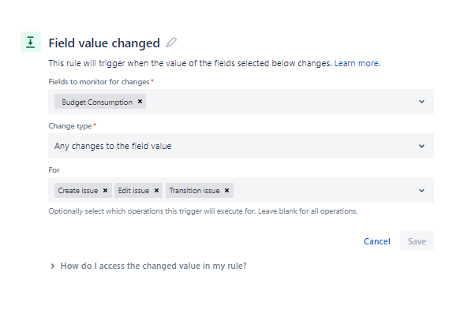This screenshot has width=460, height=313.
Task: Click the Transition issue tag label
Action: (x=194, y=191)
